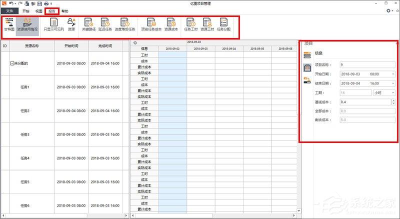Open the 开始日期 date dropdown

pyautogui.click(x=393, y=74)
